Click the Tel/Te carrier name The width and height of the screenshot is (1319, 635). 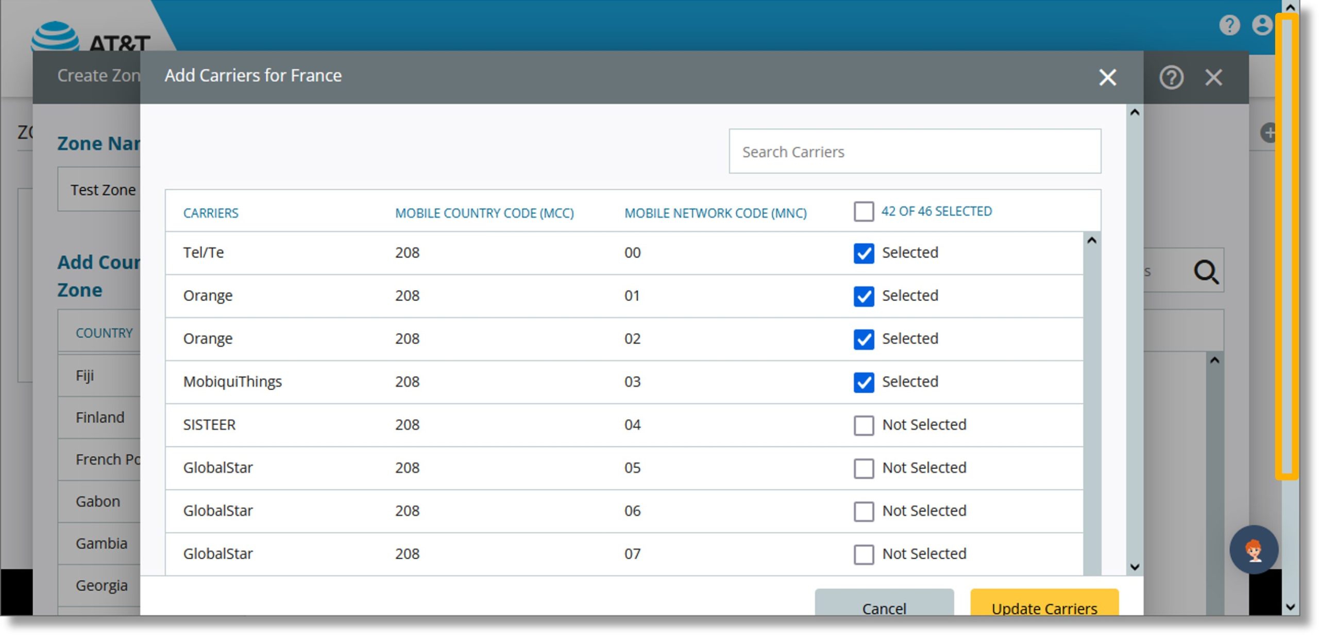tap(204, 253)
